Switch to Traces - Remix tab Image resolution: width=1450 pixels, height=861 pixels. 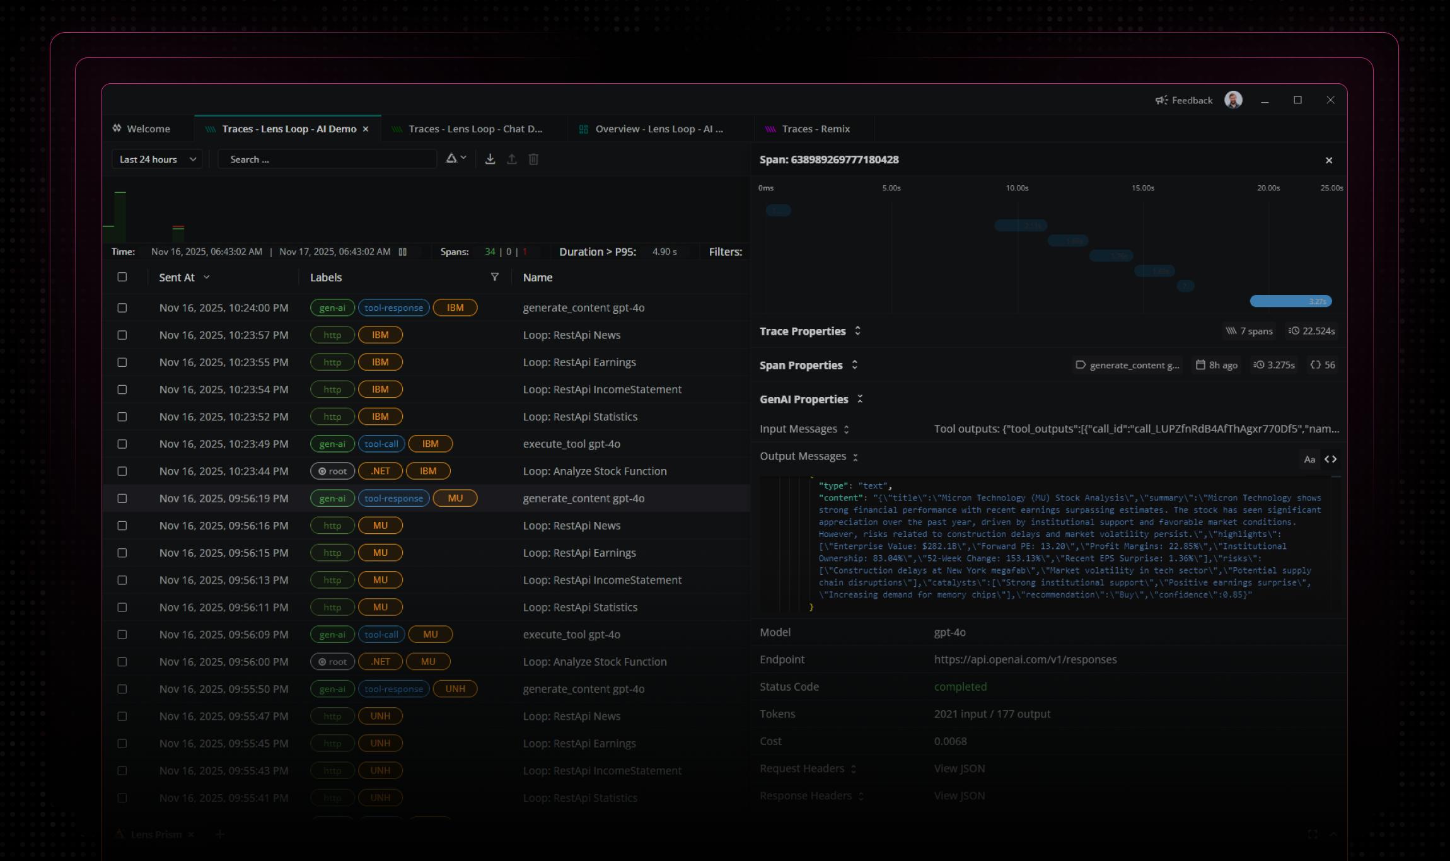point(815,129)
